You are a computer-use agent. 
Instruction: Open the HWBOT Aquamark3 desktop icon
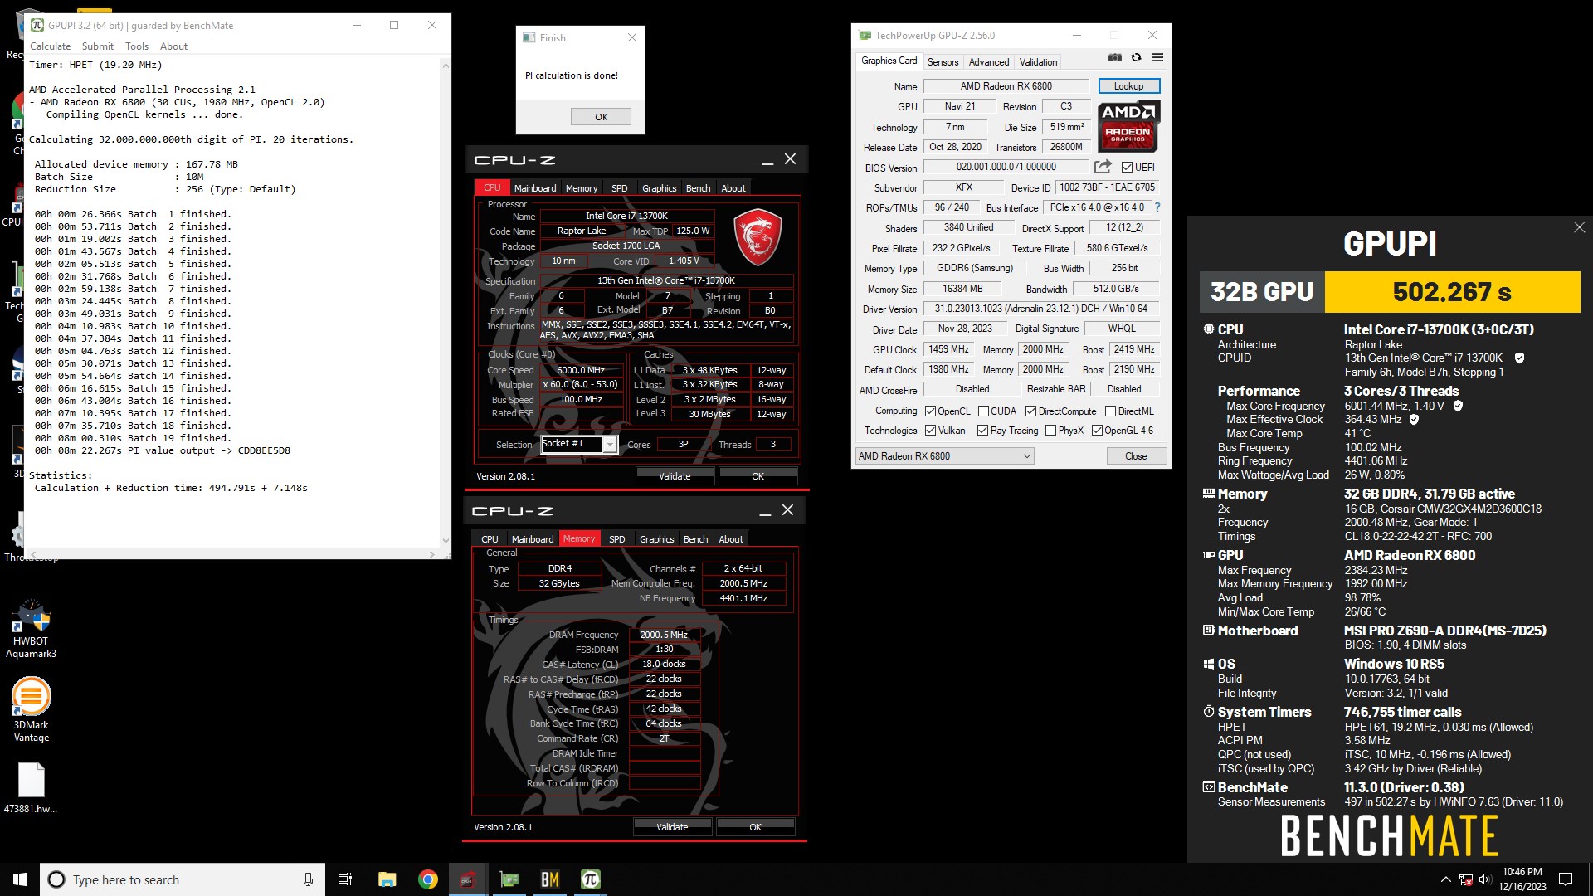pyautogui.click(x=31, y=629)
